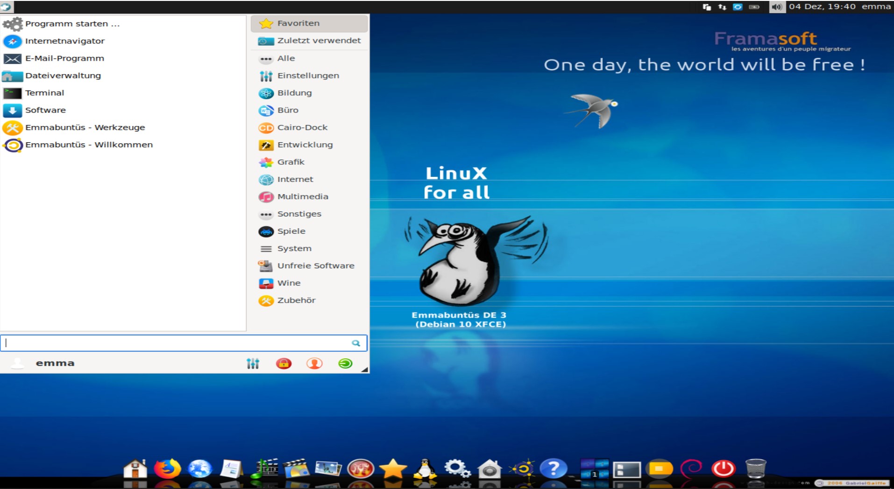Click the Debian swirl dock icon
Viewport: 894px width, 489px height.
coord(691,469)
